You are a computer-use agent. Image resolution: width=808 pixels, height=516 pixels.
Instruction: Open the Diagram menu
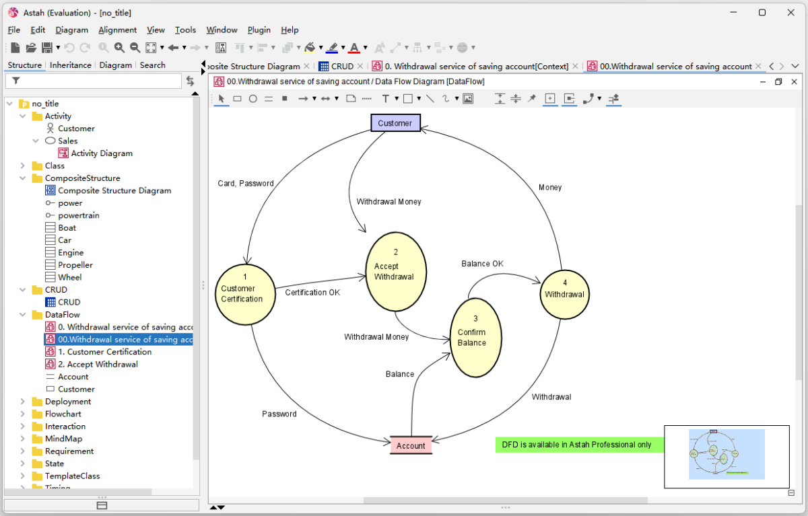[x=71, y=30]
